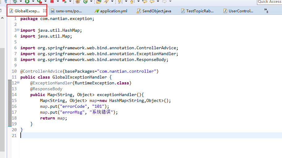This screenshot has height=158, width=282.
Task: Focus the Quick Access search field
Action: click(269, 2)
